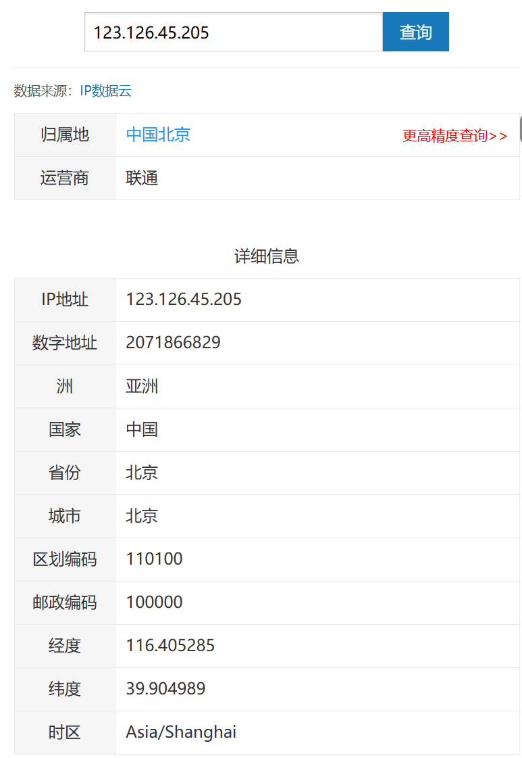This screenshot has height=758, width=522.
Task: Click the 区划编码 row label
Action: point(65,559)
